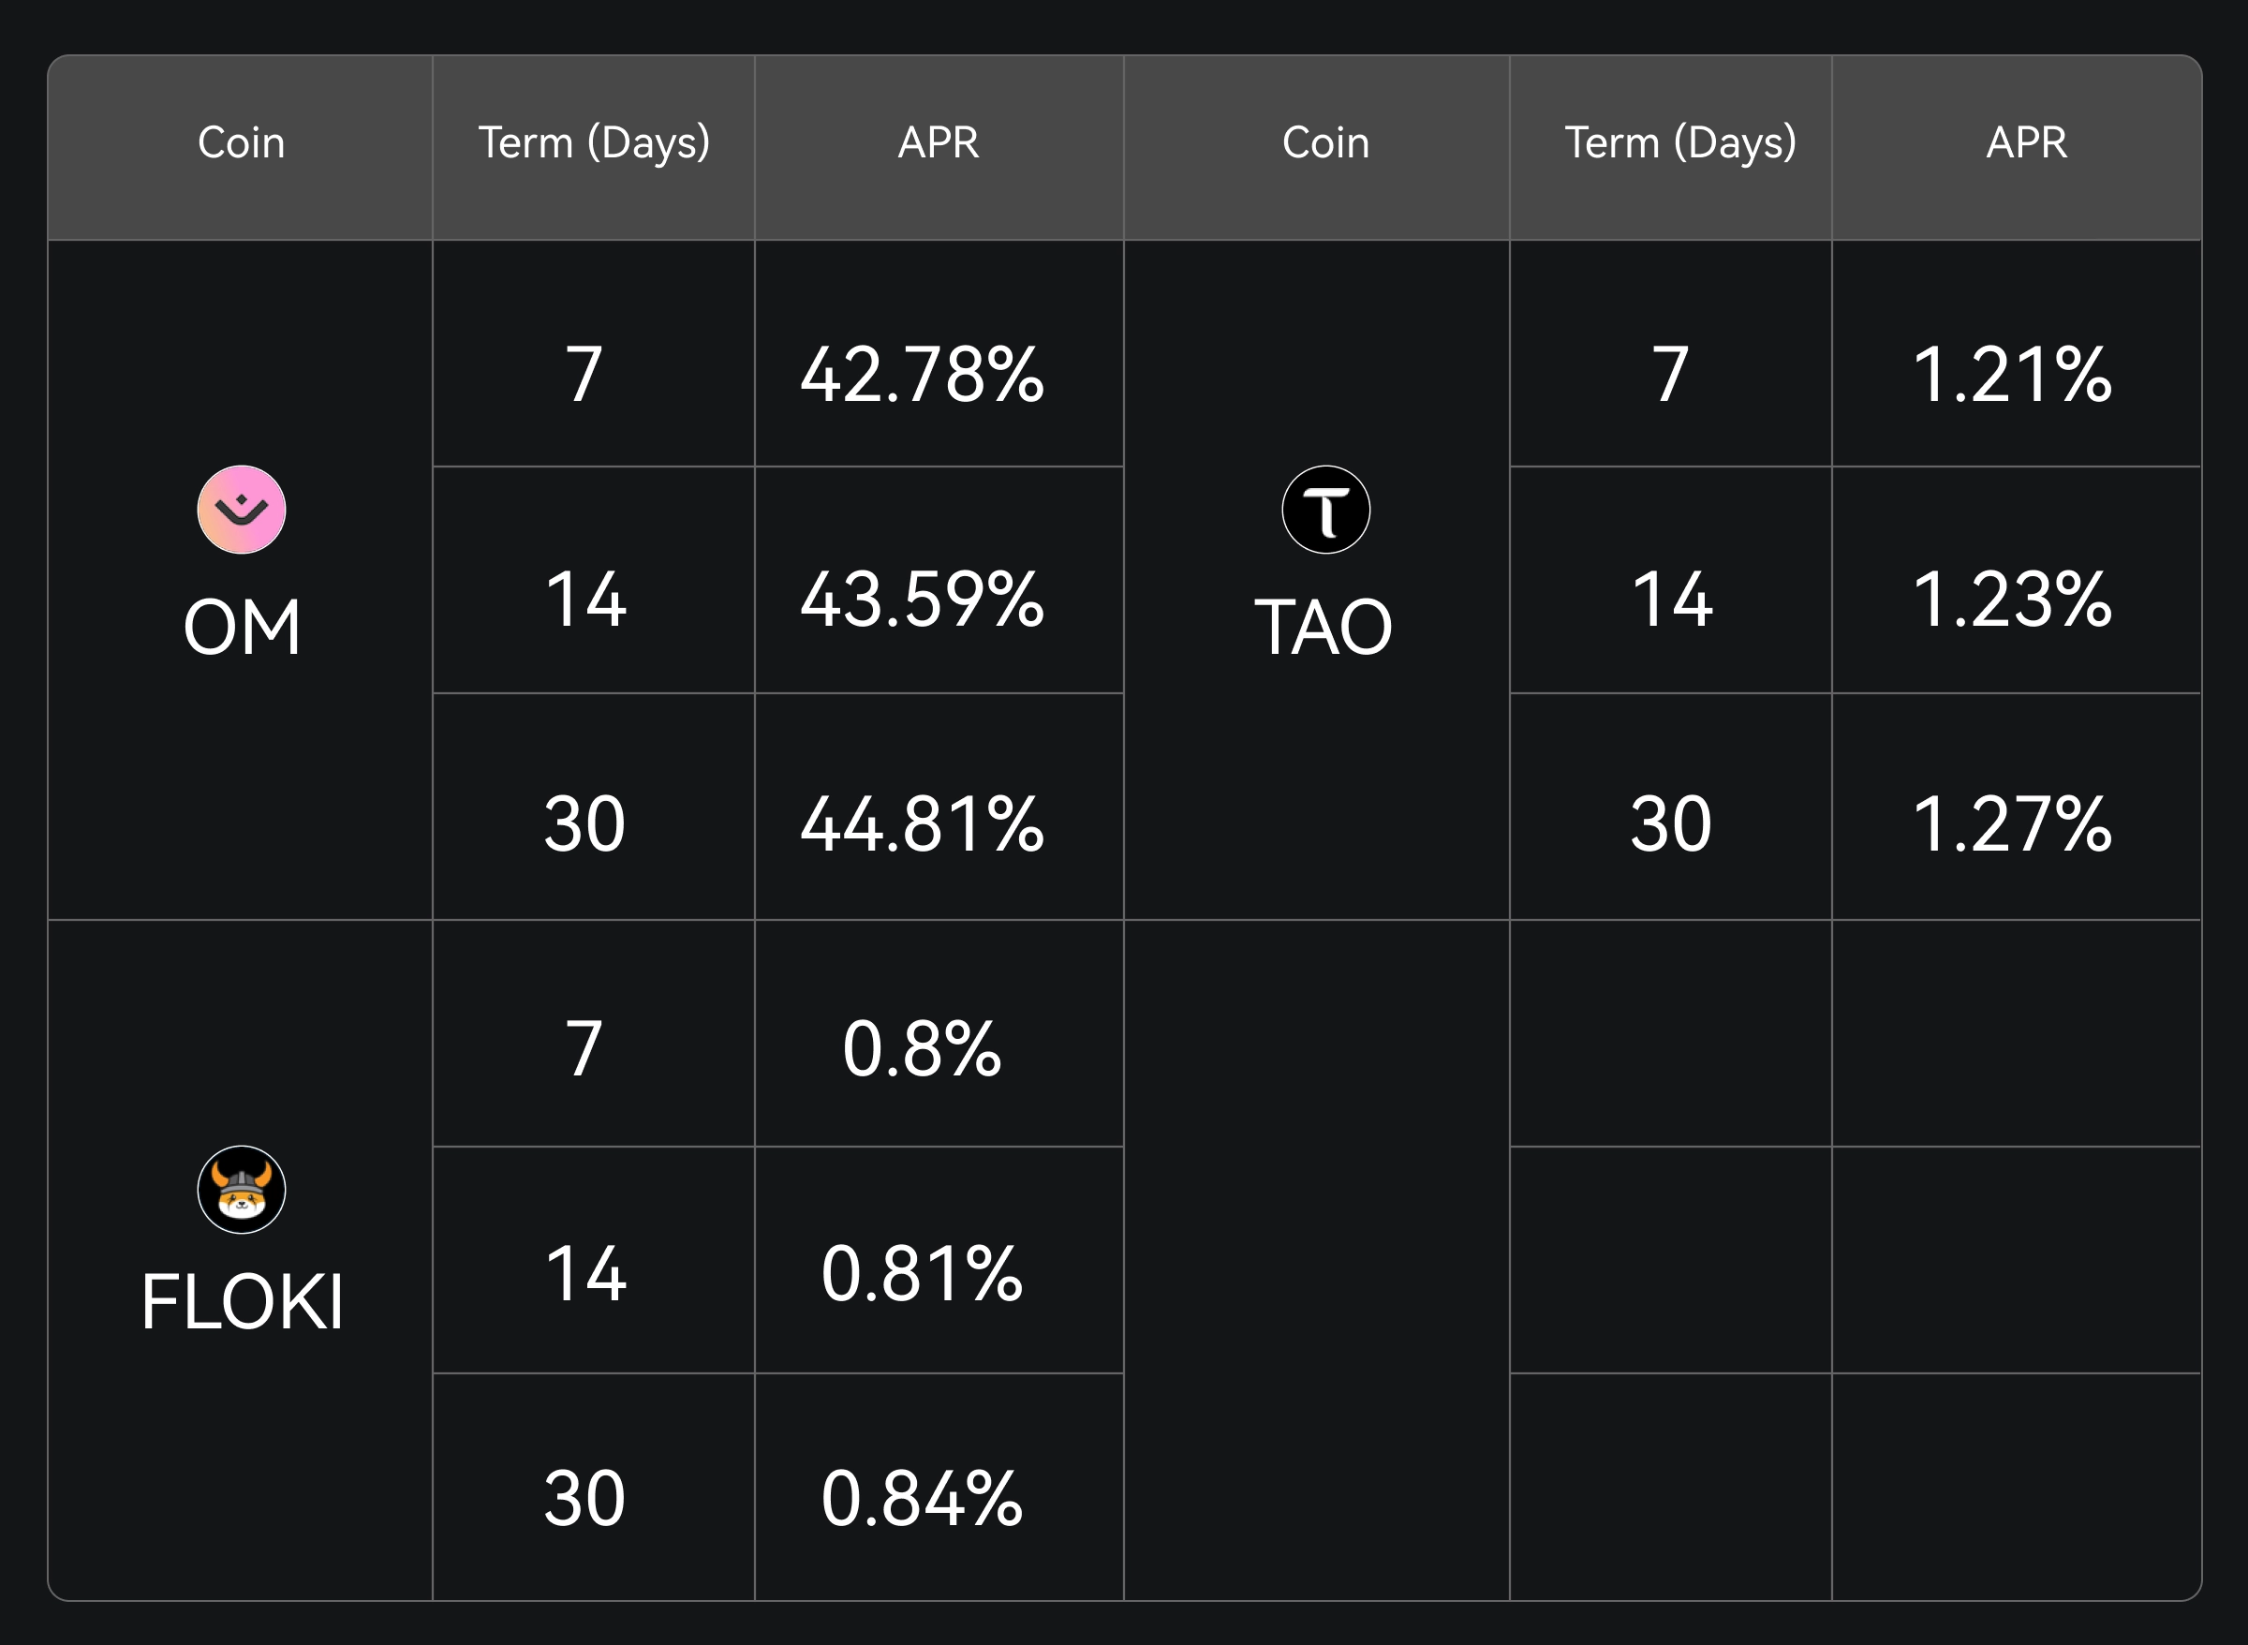This screenshot has width=2248, height=1645.
Task: Click the FLOKI viking dog icon
Action: point(241,1190)
